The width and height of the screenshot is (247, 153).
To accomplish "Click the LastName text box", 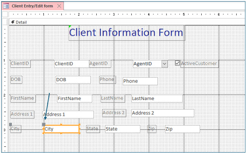I will 157,98.
